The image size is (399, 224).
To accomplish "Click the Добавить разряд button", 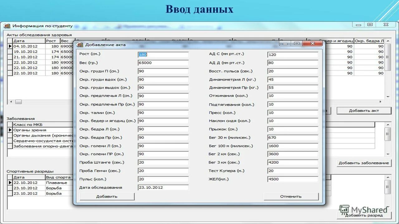I will [x=363, y=215].
